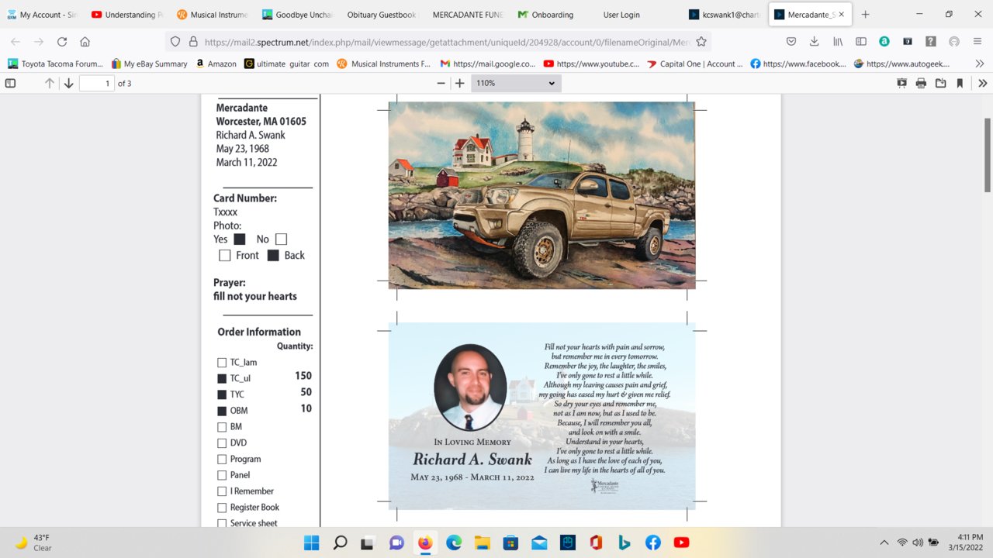Screen dimensions: 993x558
Task: Open taskbar clock showing 4:11 PM
Action: click(964, 542)
